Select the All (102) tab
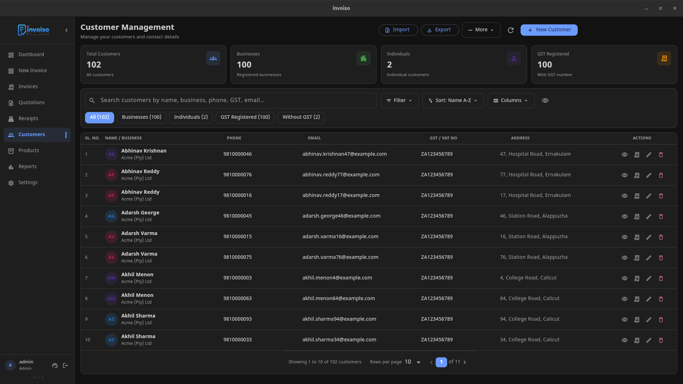Image resolution: width=683 pixels, height=384 pixels. point(100,117)
